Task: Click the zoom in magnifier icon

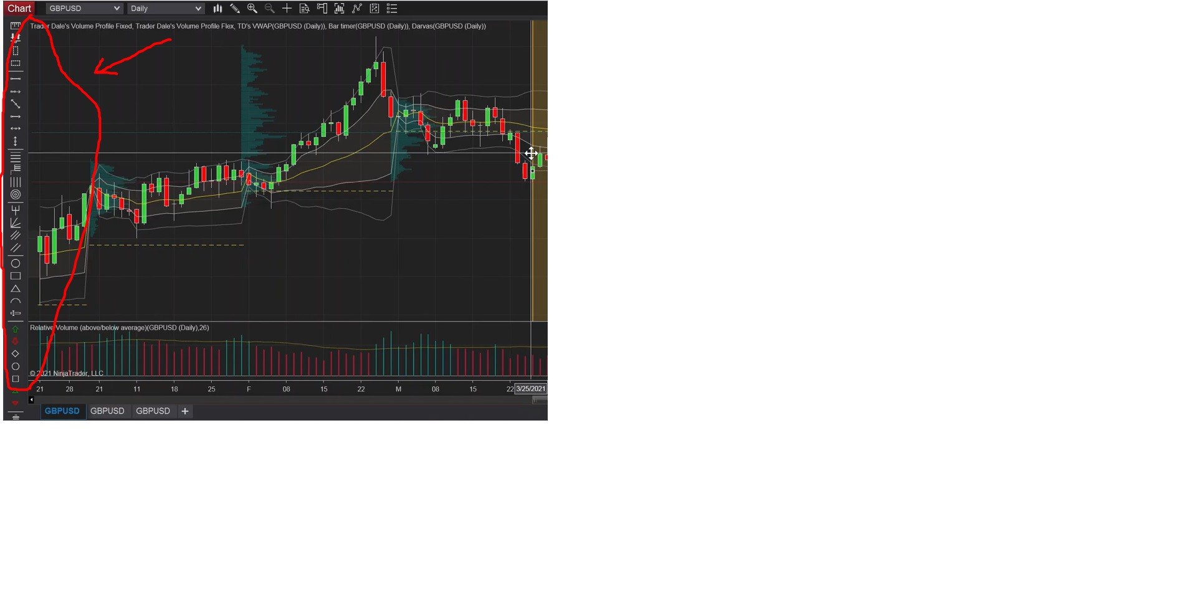Action: pos(252,9)
